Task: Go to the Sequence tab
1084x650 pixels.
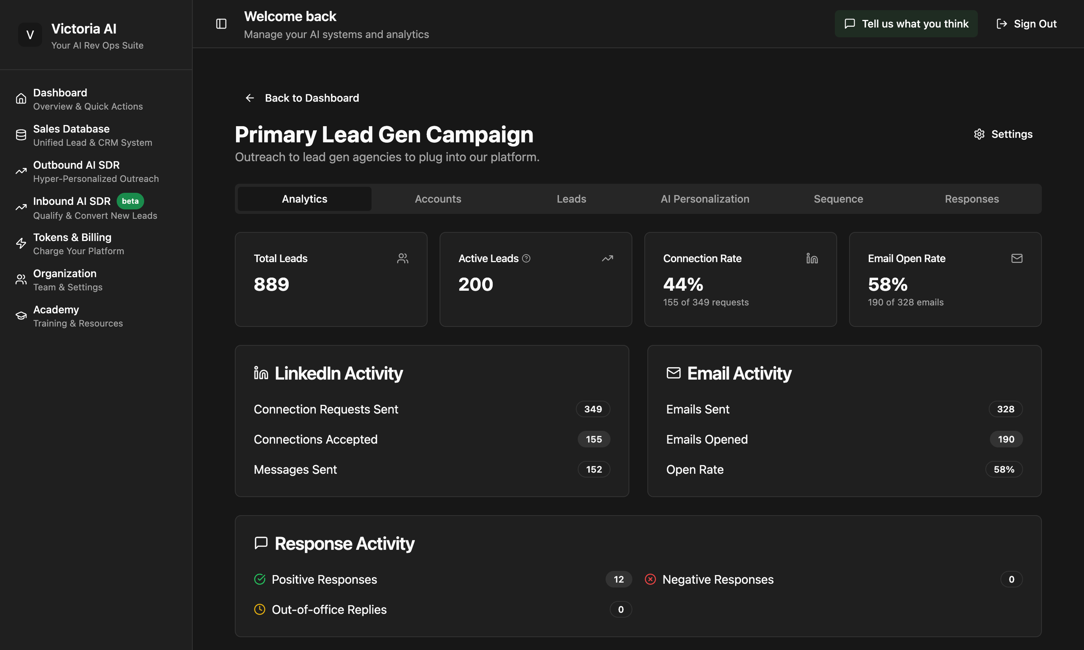Action: tap(838, 199)
